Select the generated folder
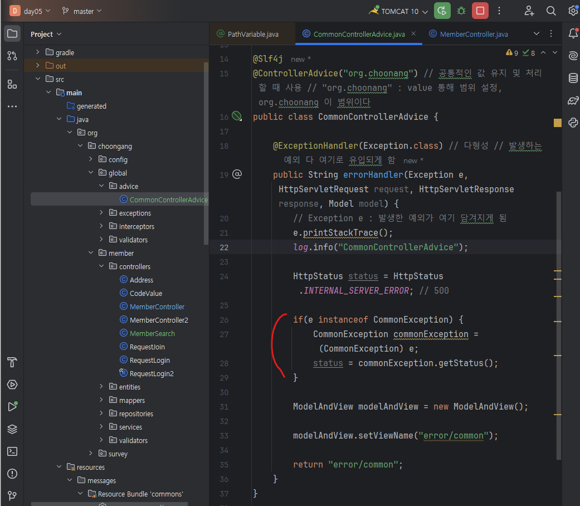The height and width of the screenshot is (506, 580). (91, 106)
